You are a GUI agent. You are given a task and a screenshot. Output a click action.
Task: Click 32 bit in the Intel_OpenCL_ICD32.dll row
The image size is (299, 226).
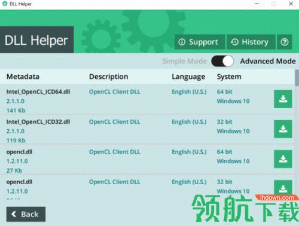point(224,122)
